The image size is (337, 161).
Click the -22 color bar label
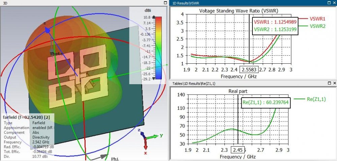pos(148,68)
